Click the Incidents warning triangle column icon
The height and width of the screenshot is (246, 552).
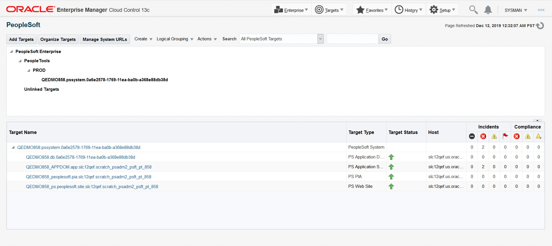point(494,136)
